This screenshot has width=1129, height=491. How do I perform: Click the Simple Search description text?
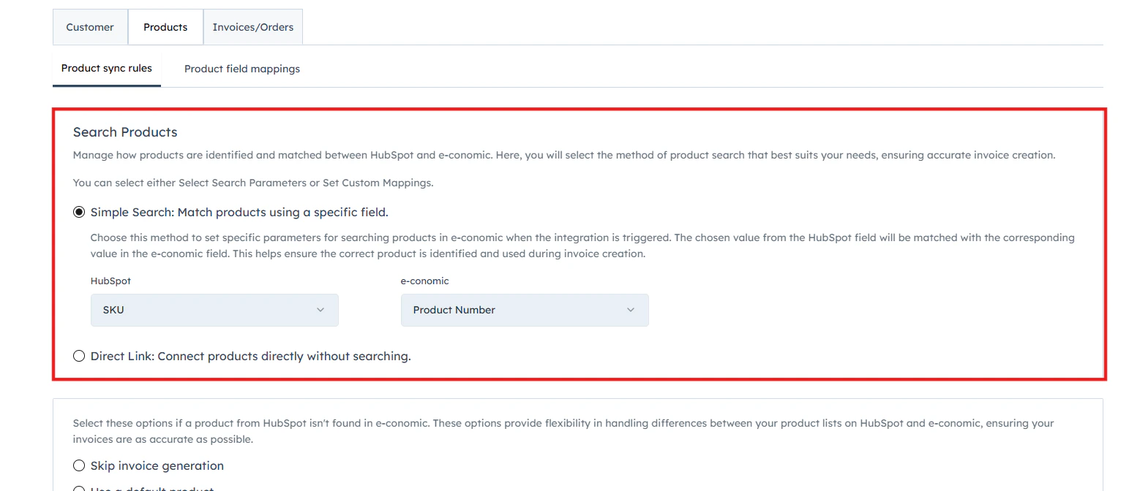(582, 245)
